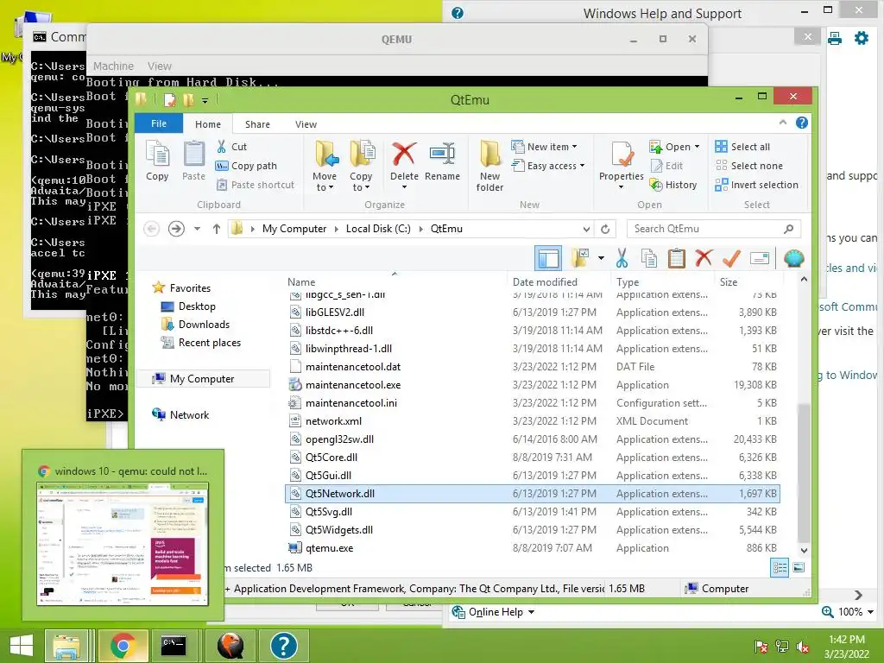Select Network in the navigation pane
The height and width of the screenshot is (663, 884).
[x=180, y=415]
